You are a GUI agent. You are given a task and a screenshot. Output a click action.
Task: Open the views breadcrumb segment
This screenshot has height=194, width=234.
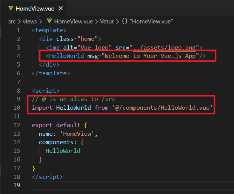coord(30,22)
